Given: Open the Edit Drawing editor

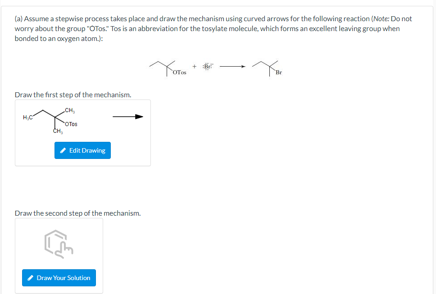Looking at the screenshot, I should point(82,150).
